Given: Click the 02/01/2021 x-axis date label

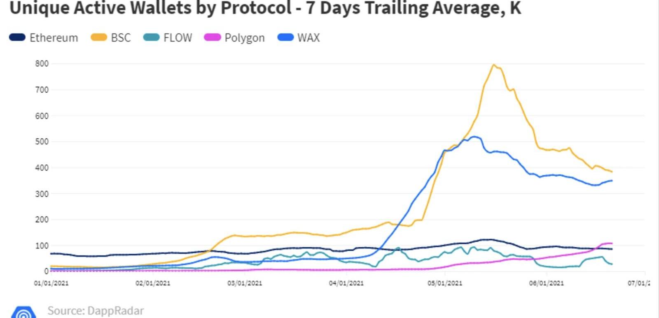Looking at the screenshot, I should pyautogui.click(x=153, y=283).
